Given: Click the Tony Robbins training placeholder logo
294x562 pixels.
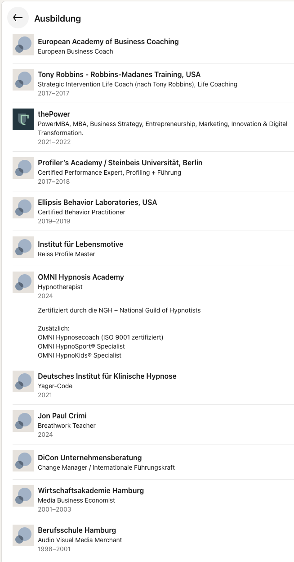Looking at the screenshot, I should [23, 80].
